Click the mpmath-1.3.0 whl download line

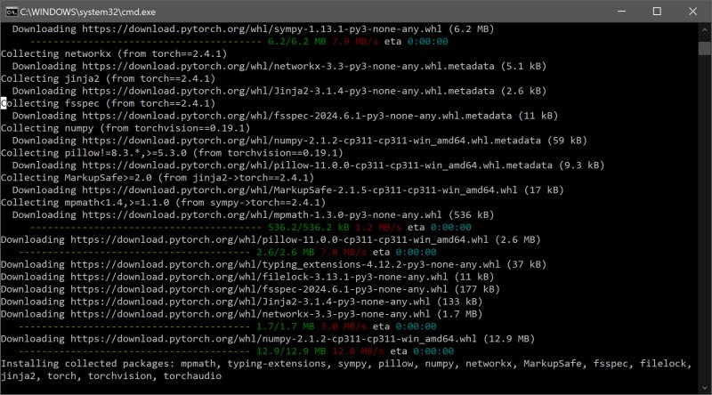click(253, 214)
